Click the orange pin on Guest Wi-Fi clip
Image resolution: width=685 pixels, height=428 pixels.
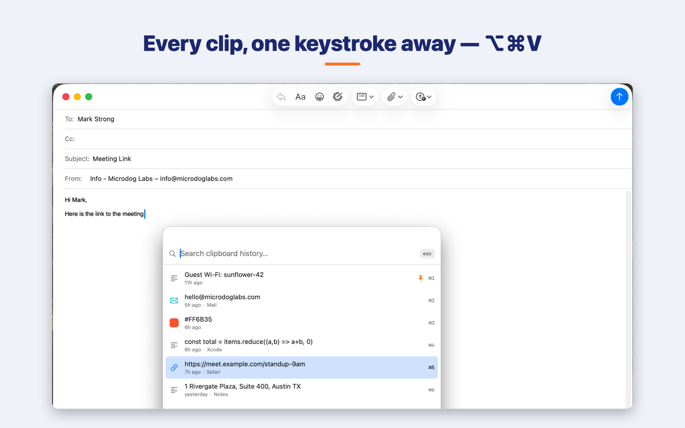click(x=421, y=278)
